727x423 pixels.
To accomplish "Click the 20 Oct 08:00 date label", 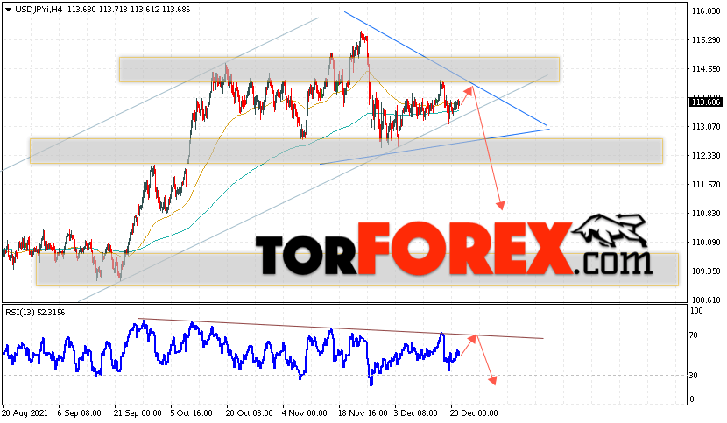I will point(250,413).
